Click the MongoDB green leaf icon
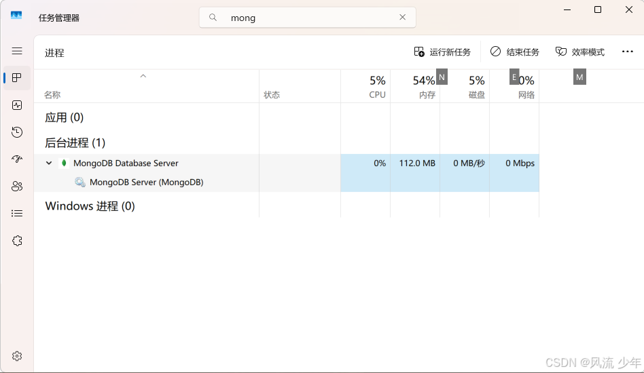 coord(64,163)
